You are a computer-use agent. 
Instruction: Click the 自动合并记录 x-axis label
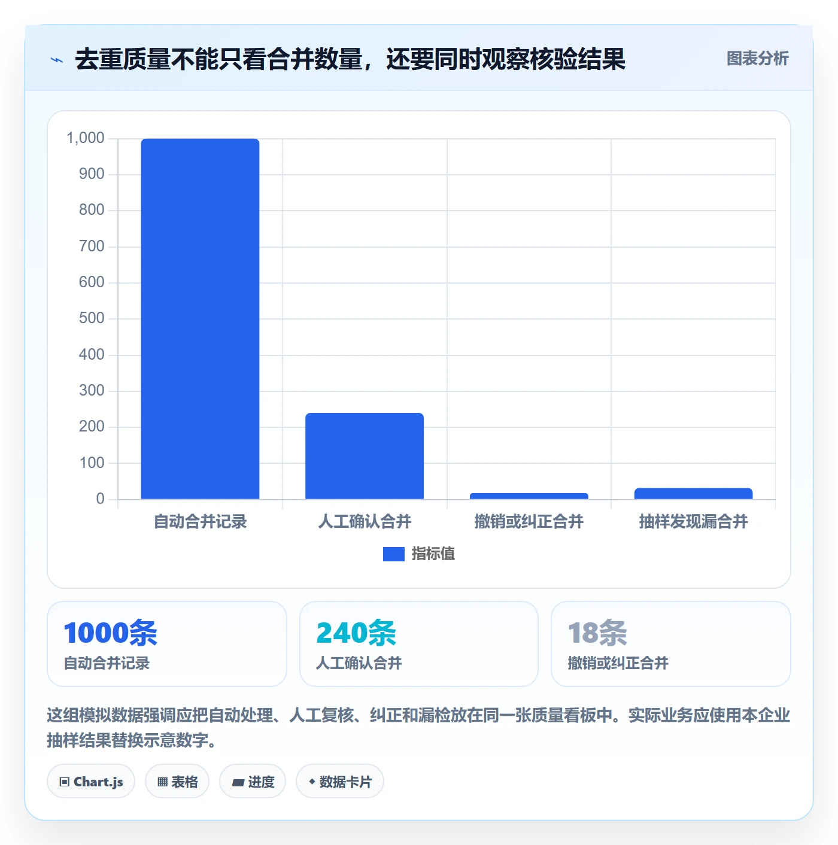pyautogui.click(x=200, y=521)
